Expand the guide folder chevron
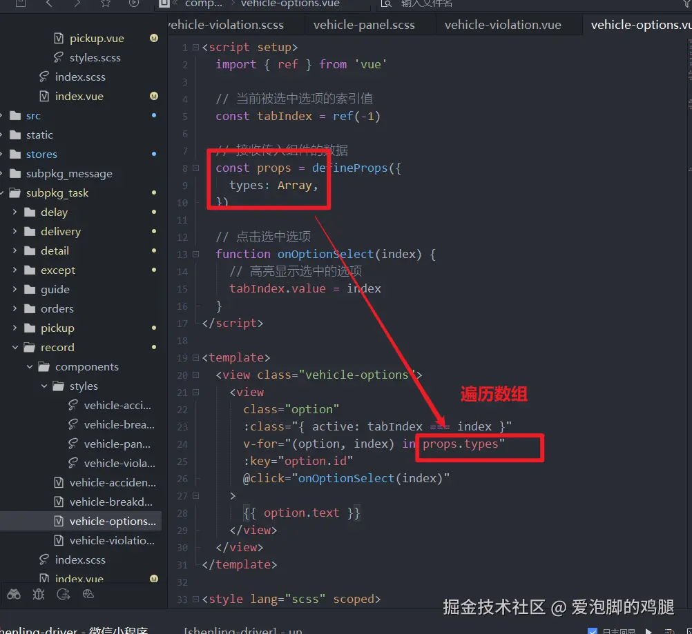The height and width of the screenshot is (634, 692). tap(15, 289)
